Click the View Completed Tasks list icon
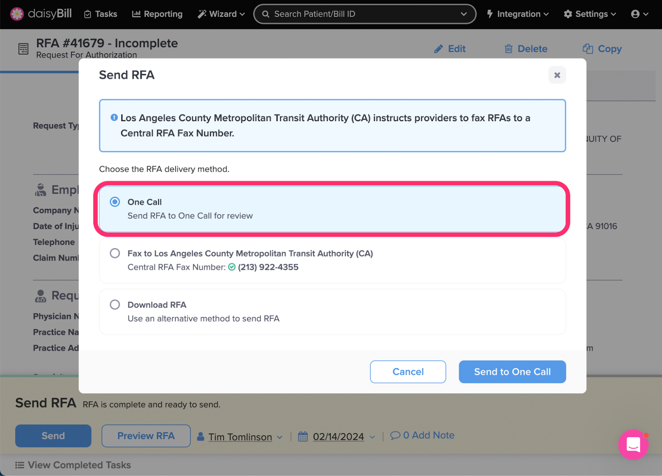Viewport: 662px width, 476px height. pos(19,465)
